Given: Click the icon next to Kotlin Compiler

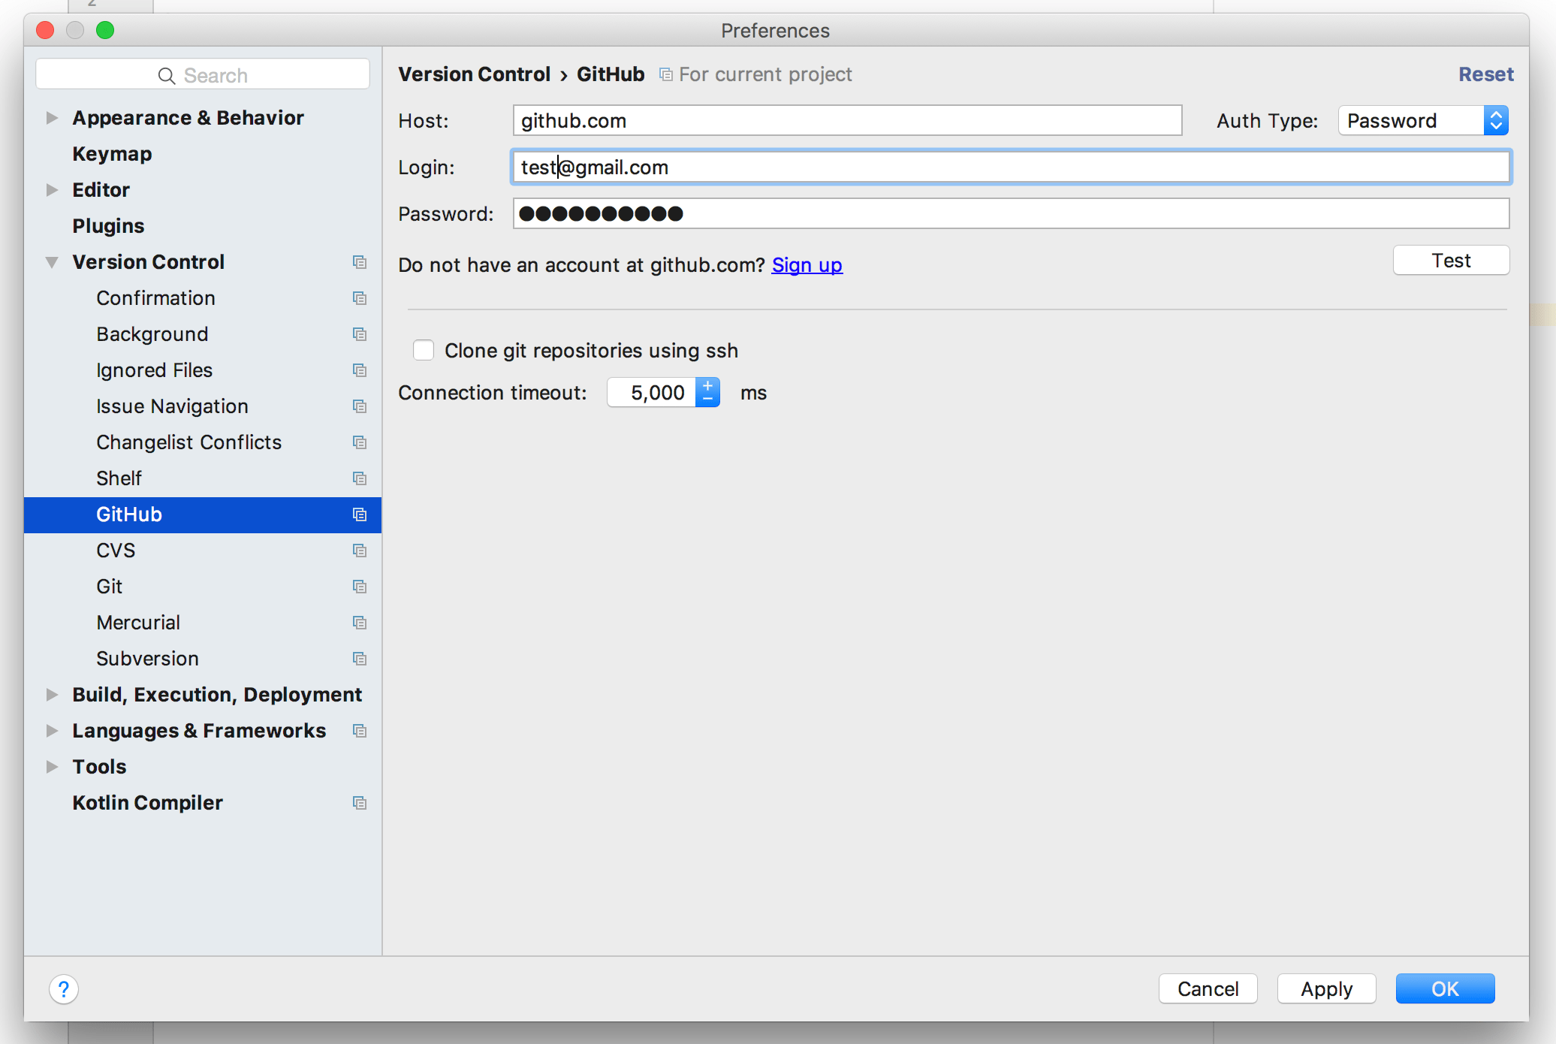Looking at the screenshot, I should [x=359, y=802].
